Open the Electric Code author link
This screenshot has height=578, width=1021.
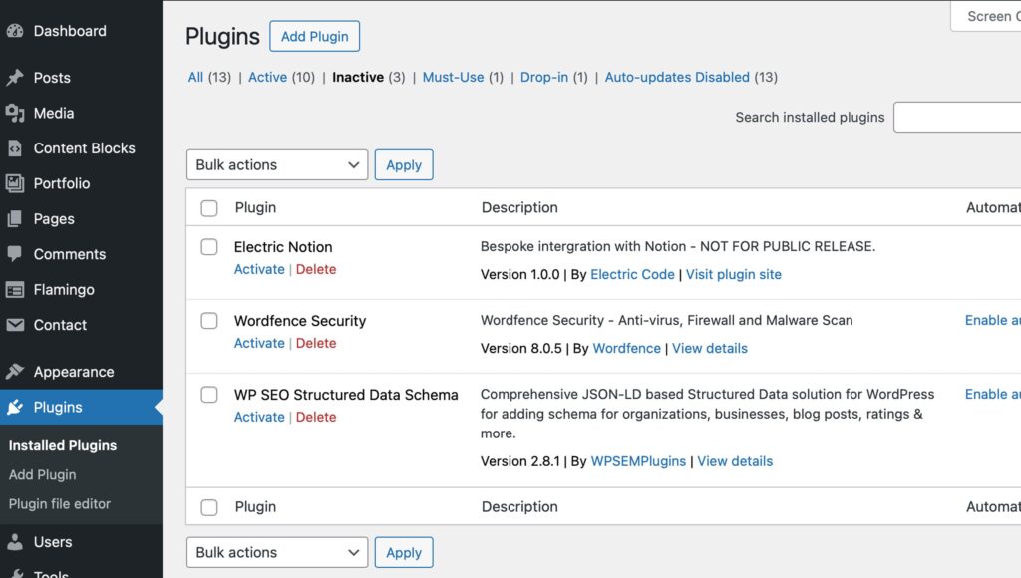click(632, 275)
